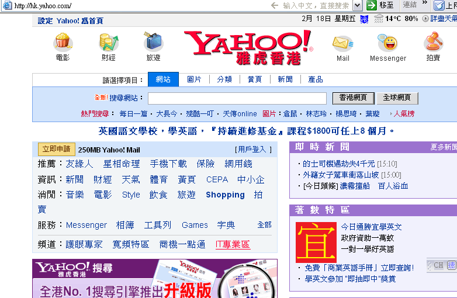Click the rainy weather cloud icon
The width and height of the screenshot is (457, 298).
[378, 19]
